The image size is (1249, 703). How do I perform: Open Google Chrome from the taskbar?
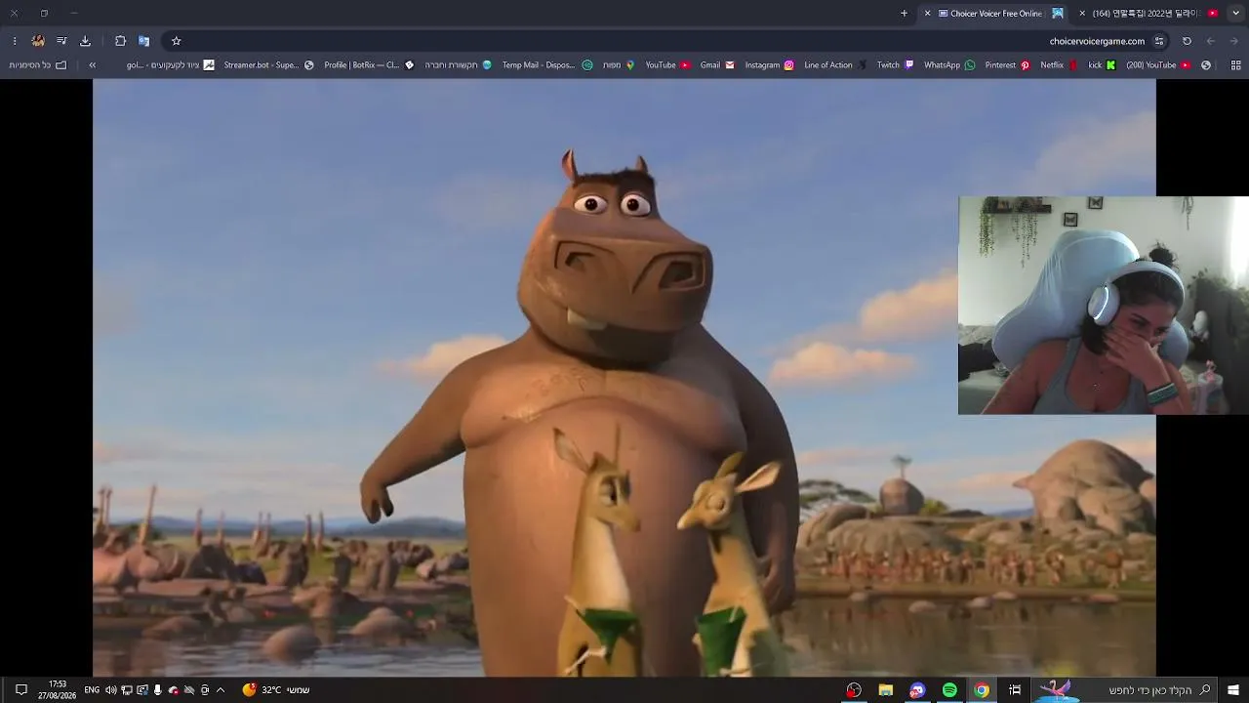[982, 690]
